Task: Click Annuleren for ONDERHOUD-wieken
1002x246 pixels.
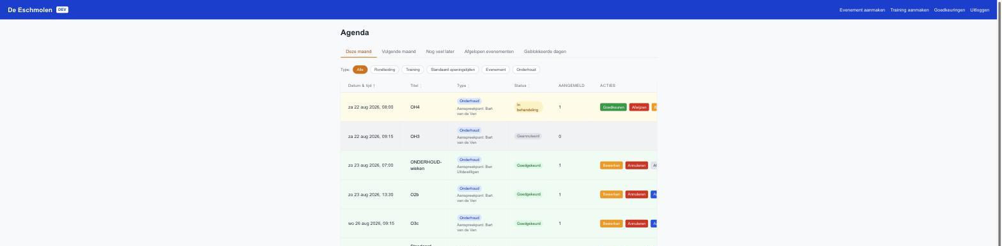Action: (x=636, y=165)
